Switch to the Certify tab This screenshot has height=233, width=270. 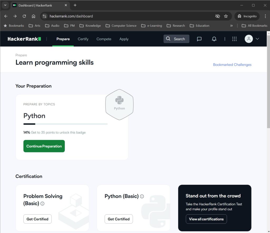83,39
